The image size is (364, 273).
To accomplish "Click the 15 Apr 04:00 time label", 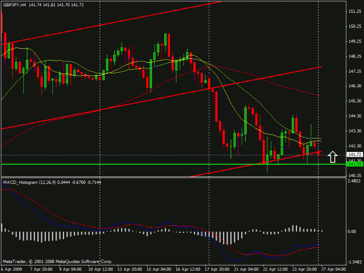I will pos(159,270).
